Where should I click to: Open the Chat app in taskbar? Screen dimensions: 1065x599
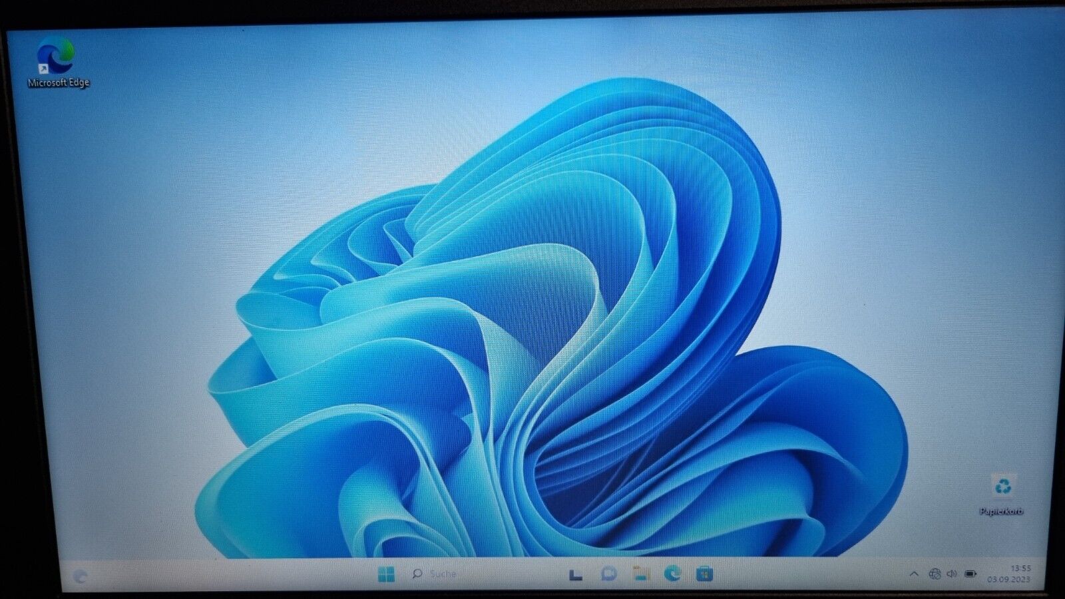tap(608, 574)
